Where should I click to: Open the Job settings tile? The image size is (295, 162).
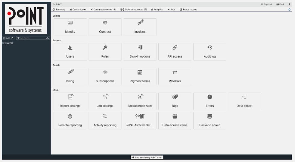pyautogui.click(x=105, y=101)
